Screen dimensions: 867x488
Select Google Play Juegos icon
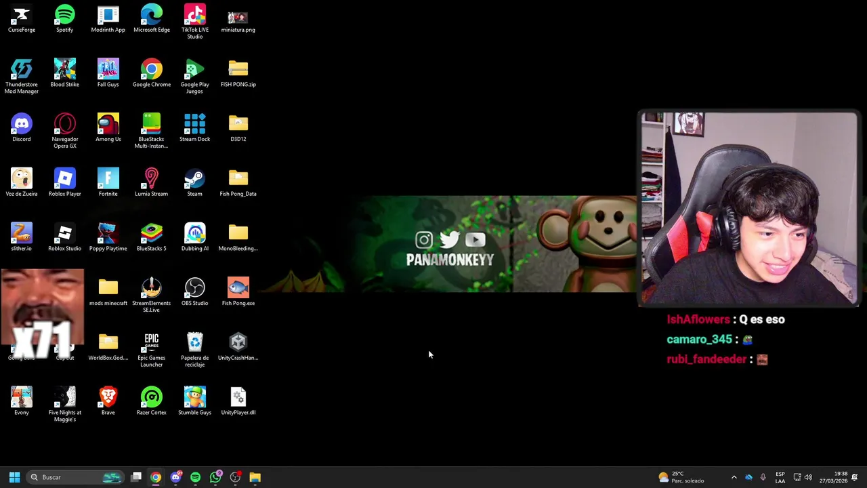(x=195, y=77)
